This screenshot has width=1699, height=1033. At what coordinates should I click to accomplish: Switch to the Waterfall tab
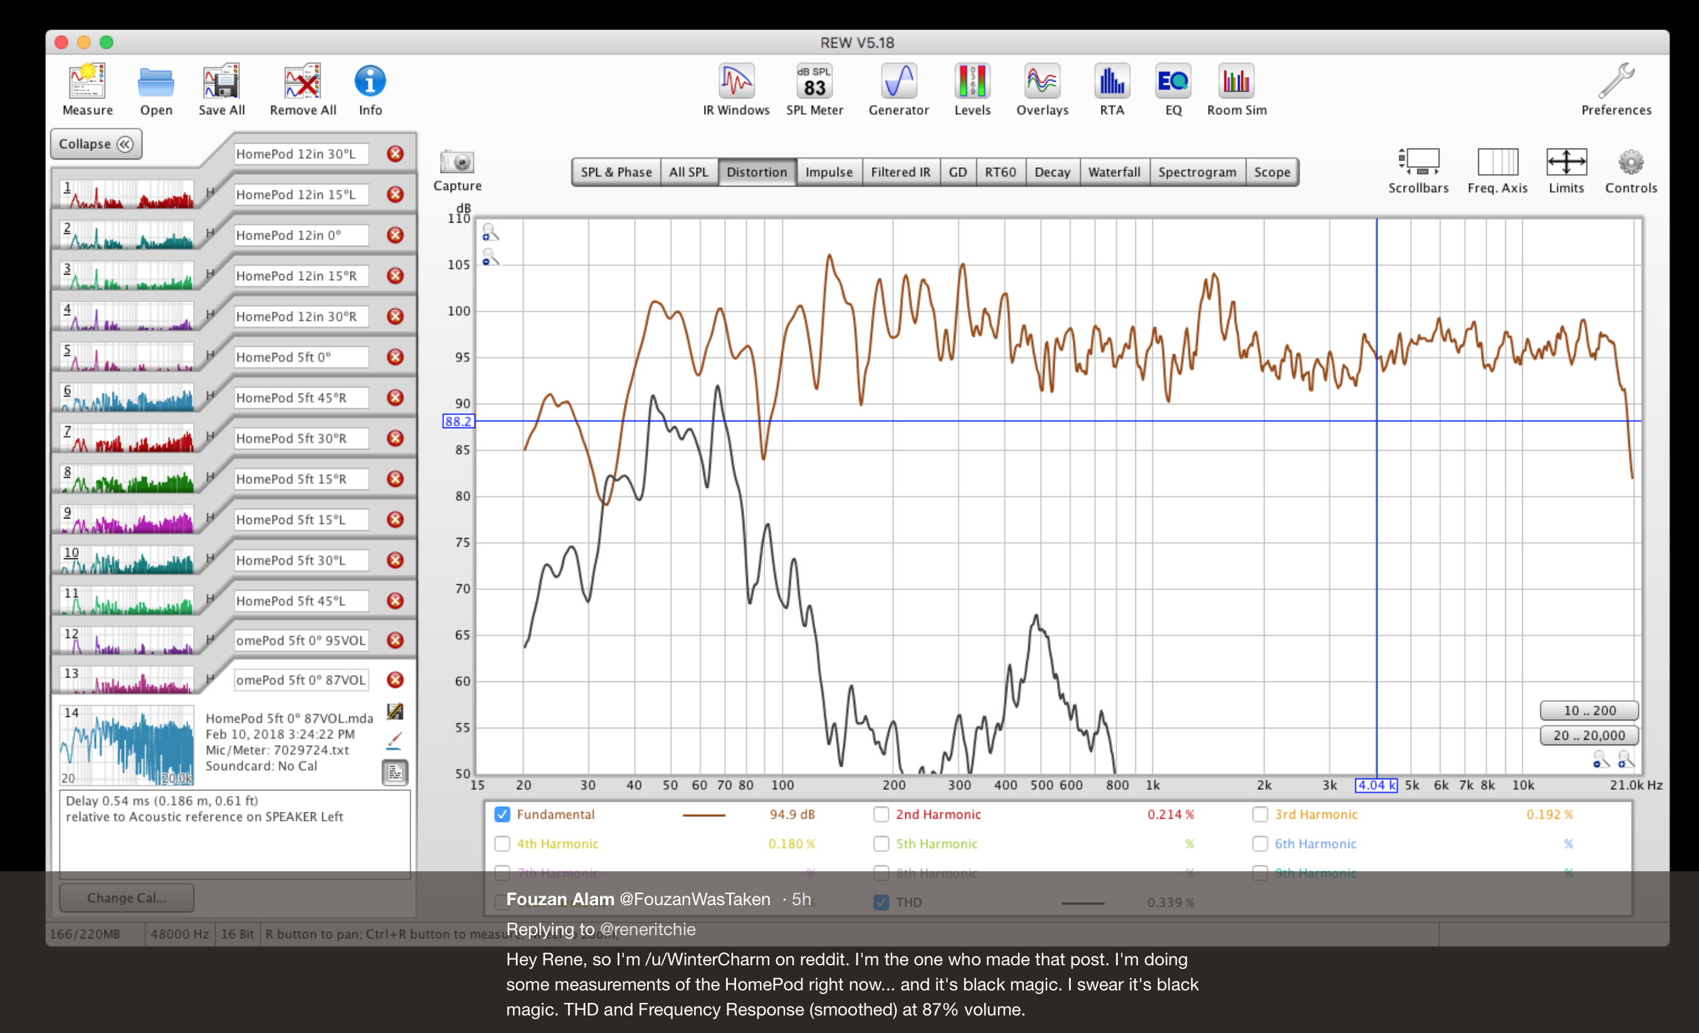(1113, 172)
